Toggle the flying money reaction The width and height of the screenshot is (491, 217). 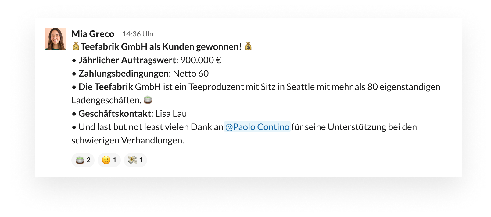[135, 160]
